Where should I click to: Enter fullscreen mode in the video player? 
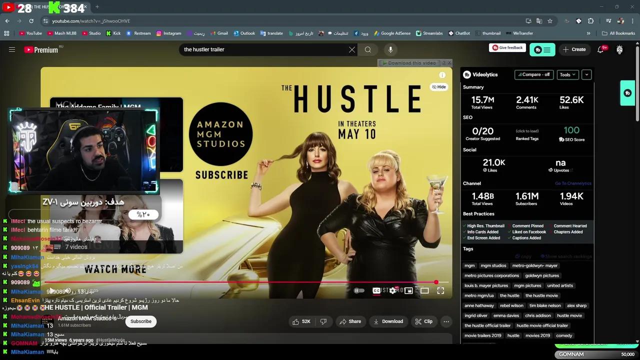coord(440,290)
